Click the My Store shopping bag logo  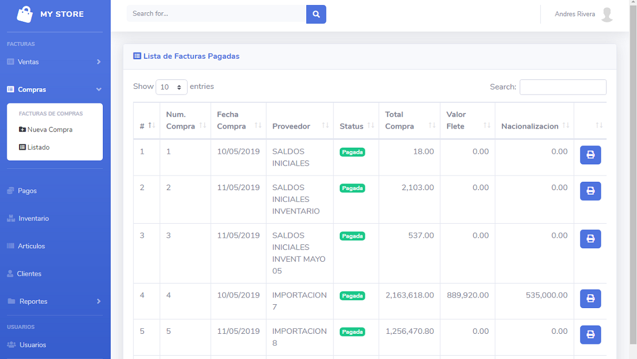tap(25, 14)
